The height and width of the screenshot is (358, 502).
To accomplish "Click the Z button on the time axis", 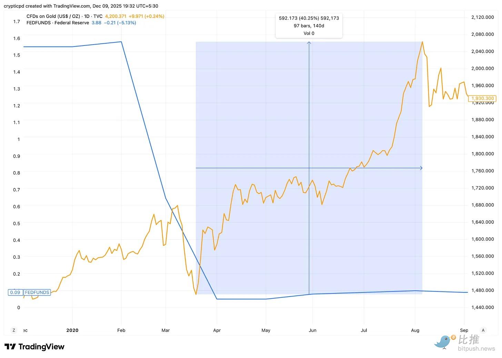I will point(14,330).
